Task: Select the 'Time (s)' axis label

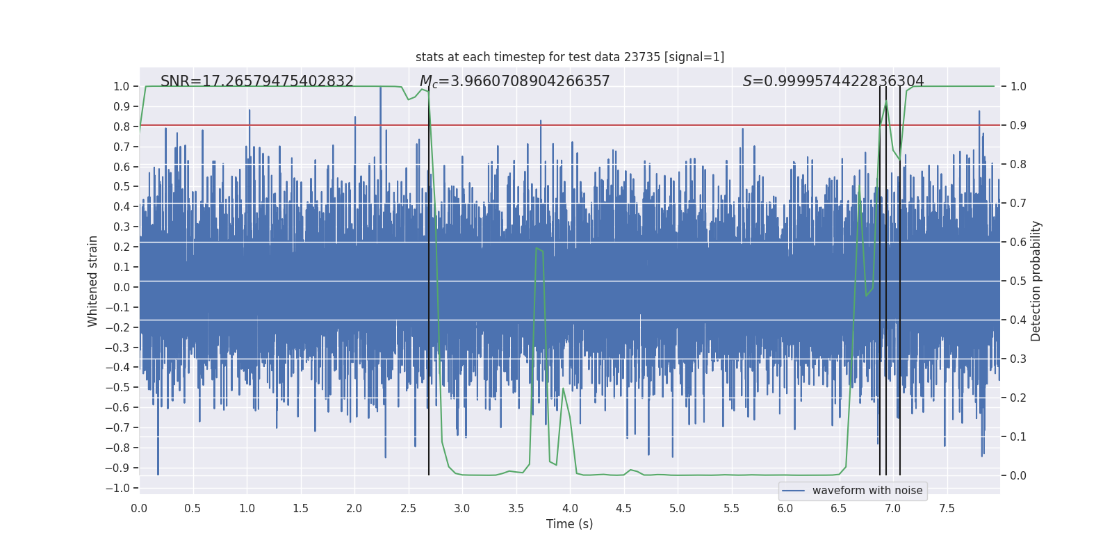Action: point(570,524)
